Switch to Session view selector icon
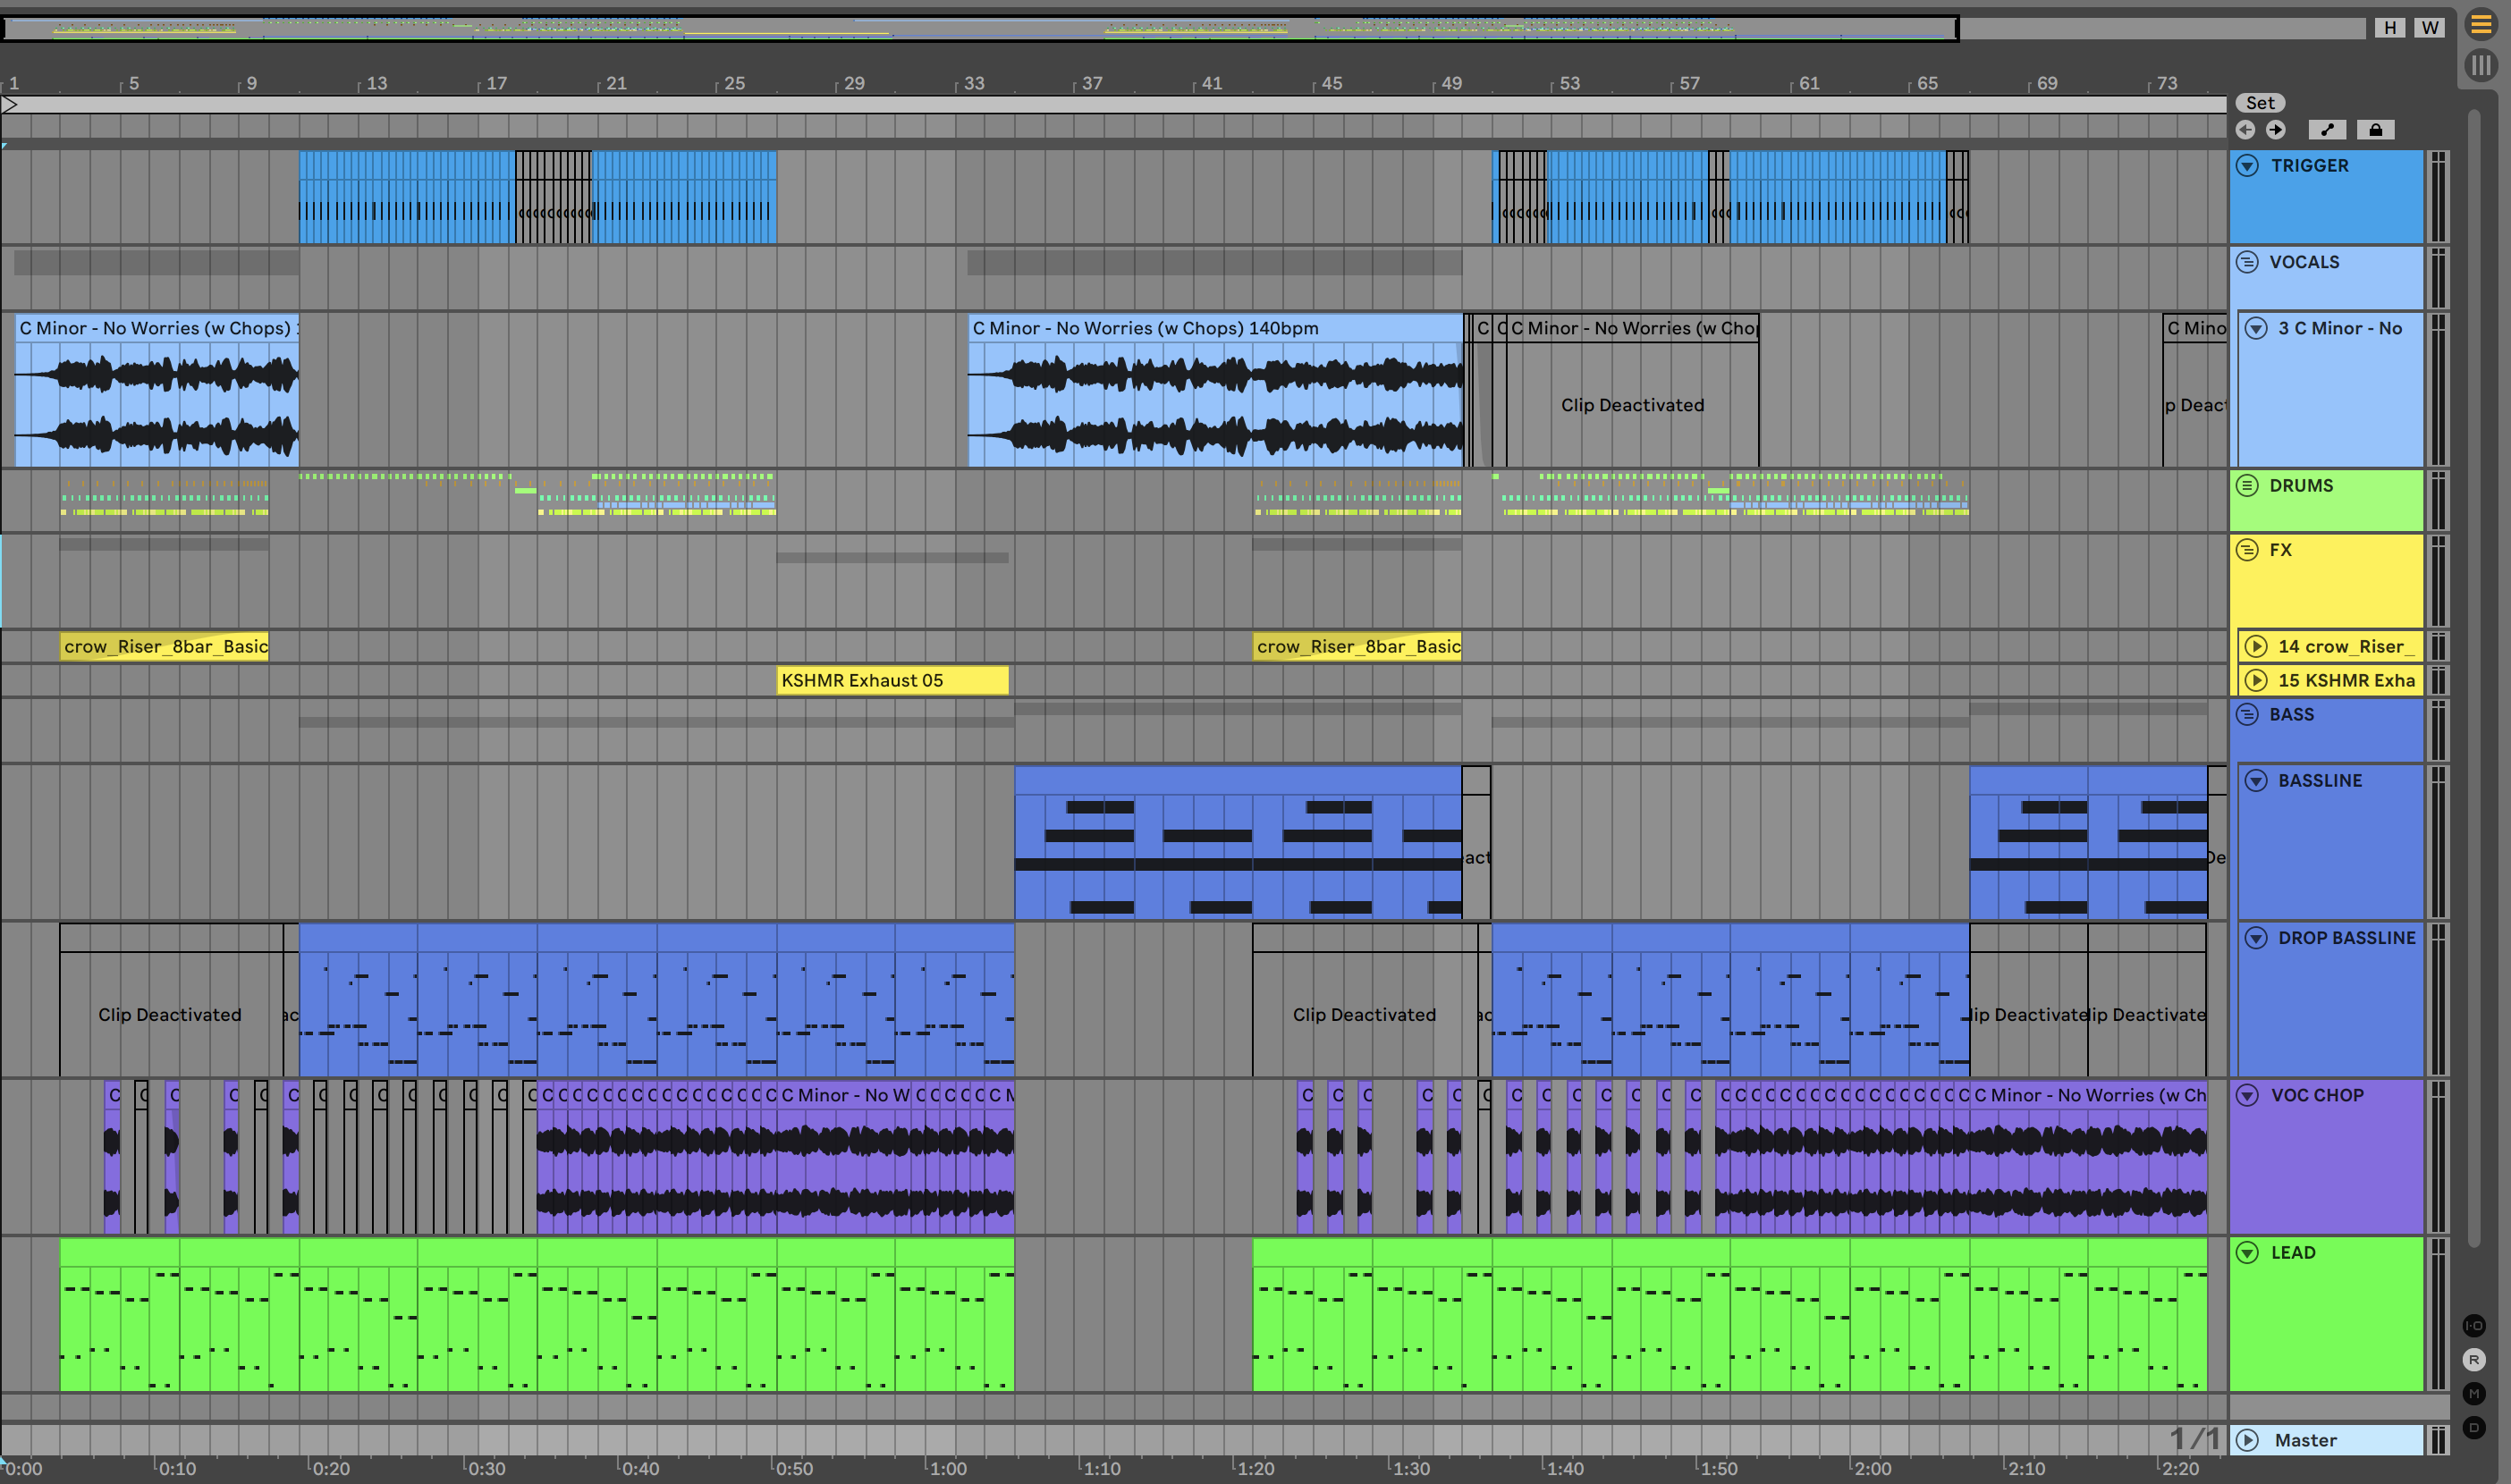The width and height of the screenshot is (2511, 1484). [2481, 66]
